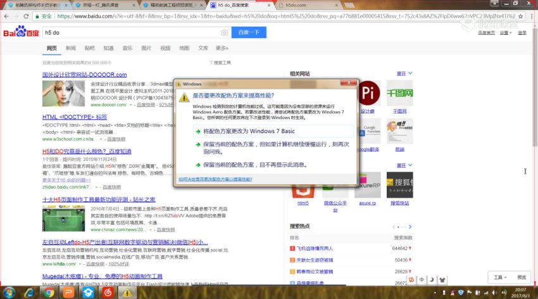Close the h5 do Baidu tab
Viewport: 538px width, 299px height.
[x=268, y=5]
